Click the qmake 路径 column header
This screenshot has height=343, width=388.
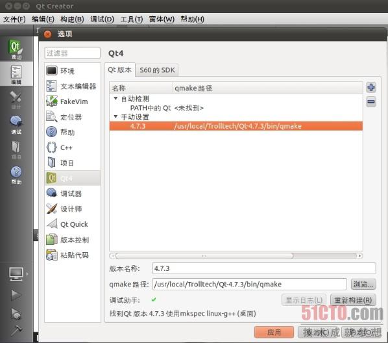pos(267,88)
